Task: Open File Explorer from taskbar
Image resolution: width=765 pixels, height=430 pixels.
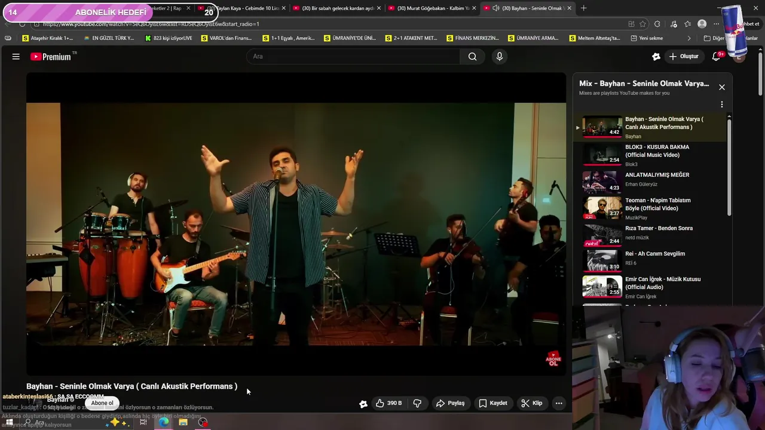Action: (x=183, y=422)
